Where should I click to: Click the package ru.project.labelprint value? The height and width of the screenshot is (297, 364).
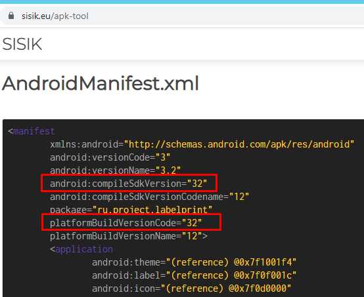tap(152, 210)
